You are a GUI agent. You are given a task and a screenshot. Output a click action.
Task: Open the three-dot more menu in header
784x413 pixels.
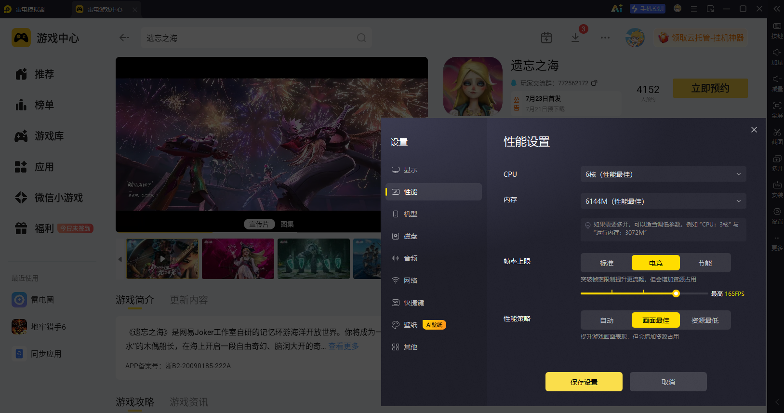pyautogui.click(x=605, y=38)
